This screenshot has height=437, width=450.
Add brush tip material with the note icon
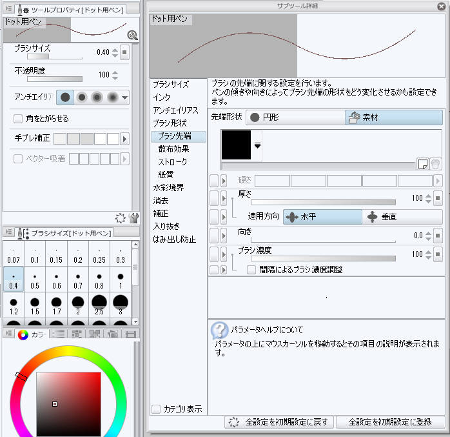pos(422,164)
